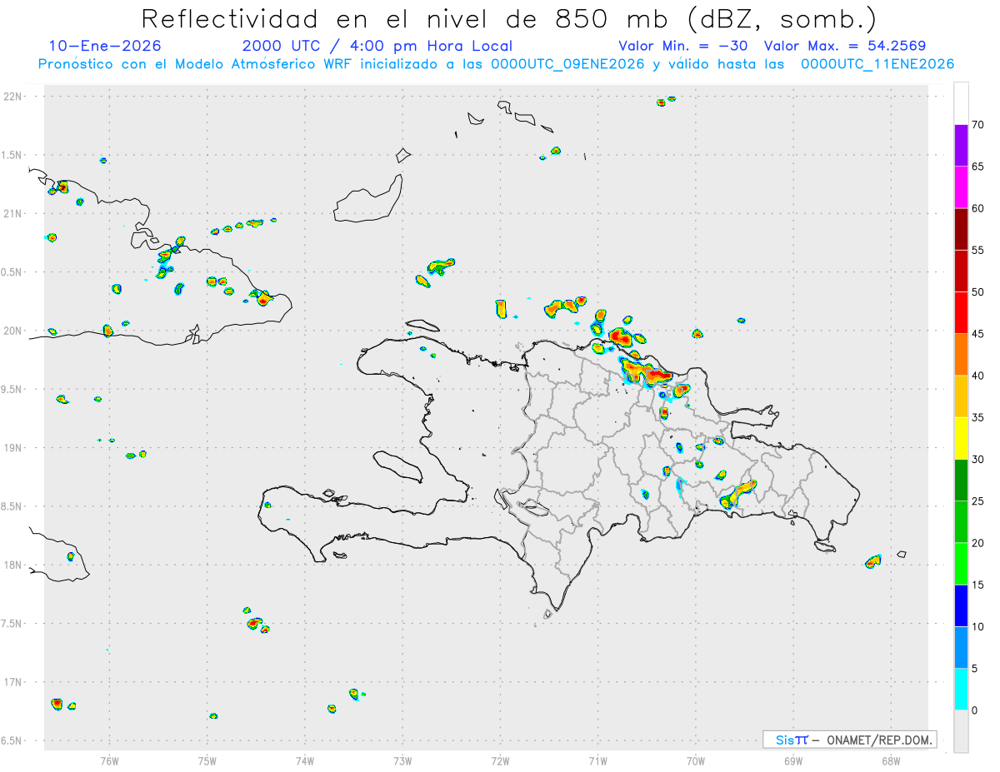Screen dimensions: 1000x772
Task: Select the orange 40–45 dBZ color bar segment
Action: [x=961, y=354]
